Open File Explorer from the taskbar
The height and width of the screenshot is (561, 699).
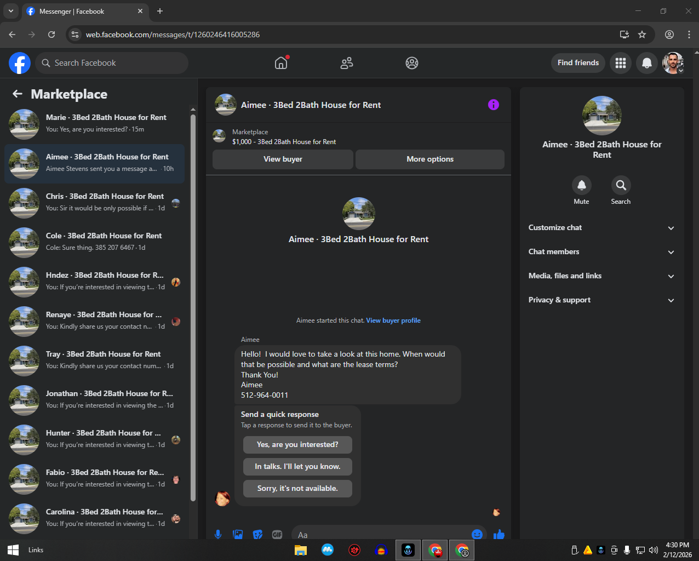coord(301,550)
